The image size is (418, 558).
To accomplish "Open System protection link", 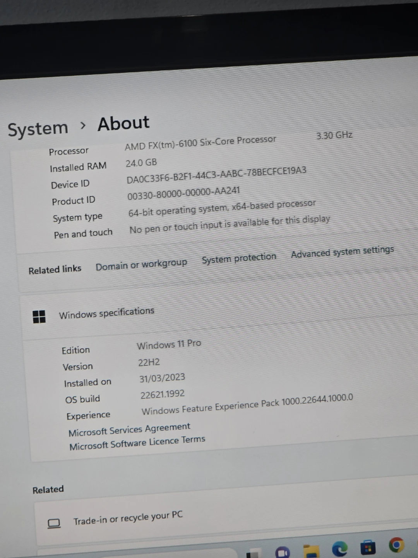I will pos(239,258).
